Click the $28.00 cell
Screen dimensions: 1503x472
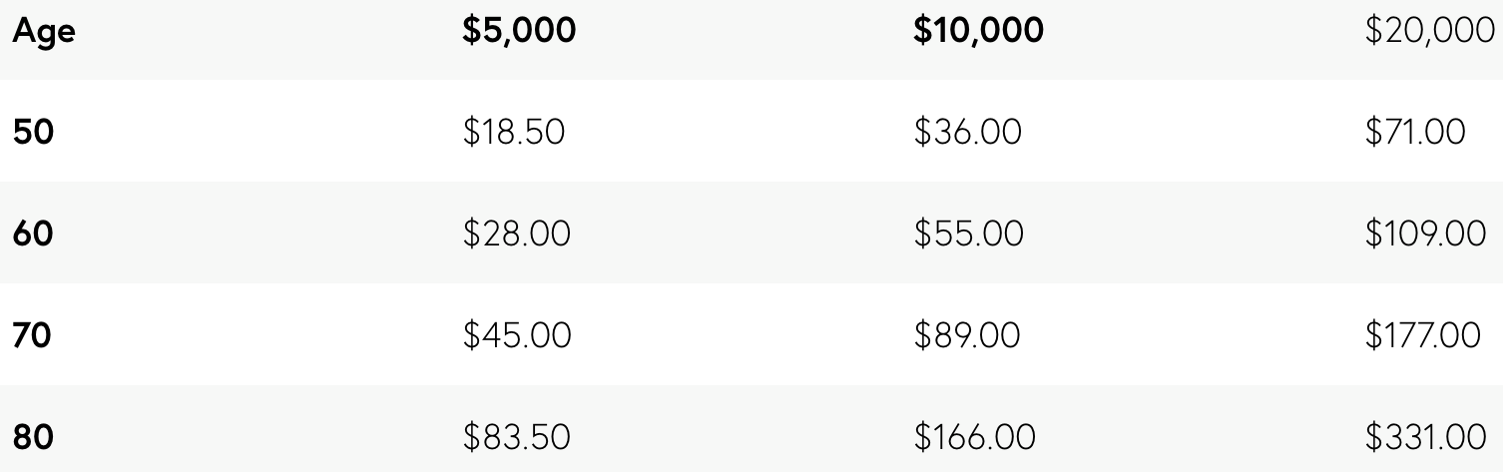pyautogui.click(x=517, y=235)
